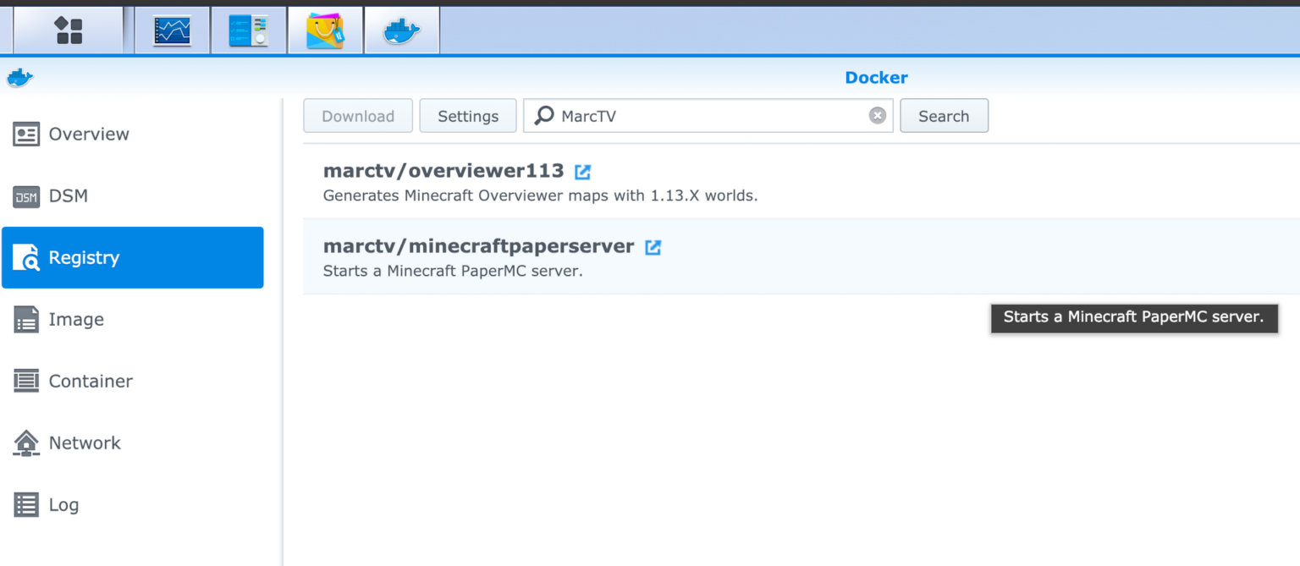This screenshot has height=566, width=1300.
Task: Open Resource Monitor from the taskbar
Action: pyautogui.click(x=172, y=29)
